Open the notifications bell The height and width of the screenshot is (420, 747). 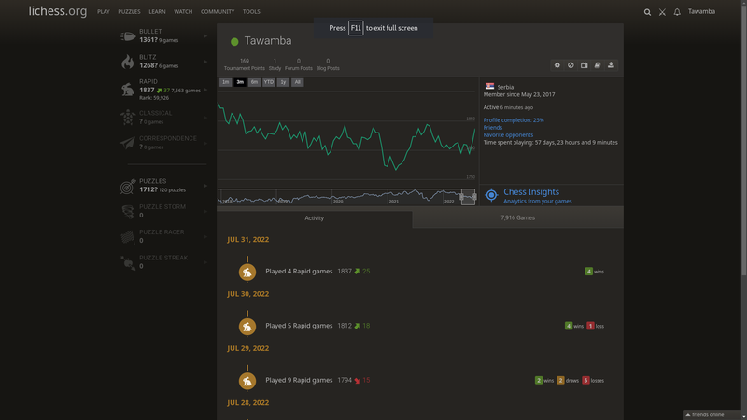click(x=677, y=12)
